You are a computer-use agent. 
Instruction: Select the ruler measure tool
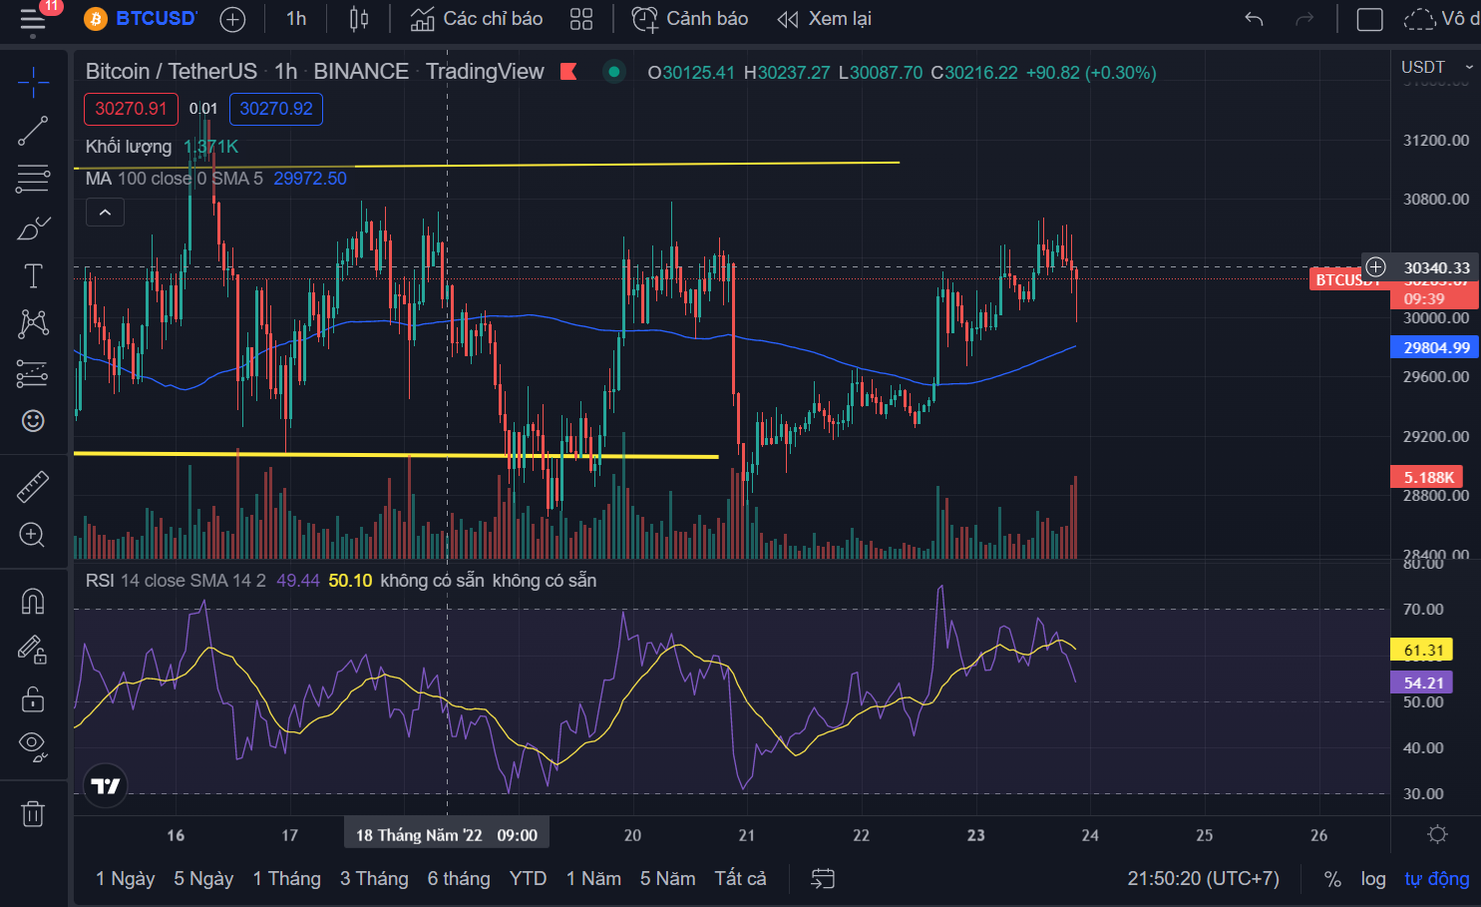tap(33, 487)
